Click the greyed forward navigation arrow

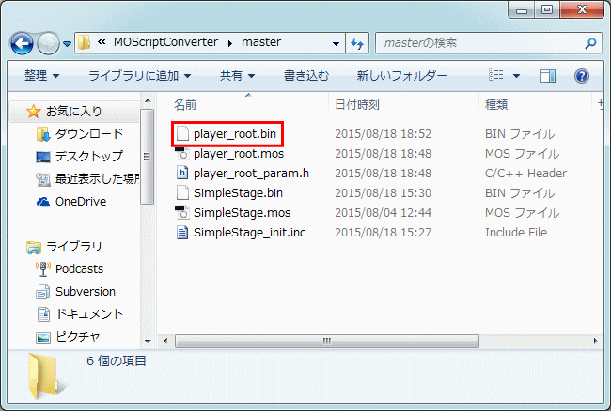click(x=48, y=43)
